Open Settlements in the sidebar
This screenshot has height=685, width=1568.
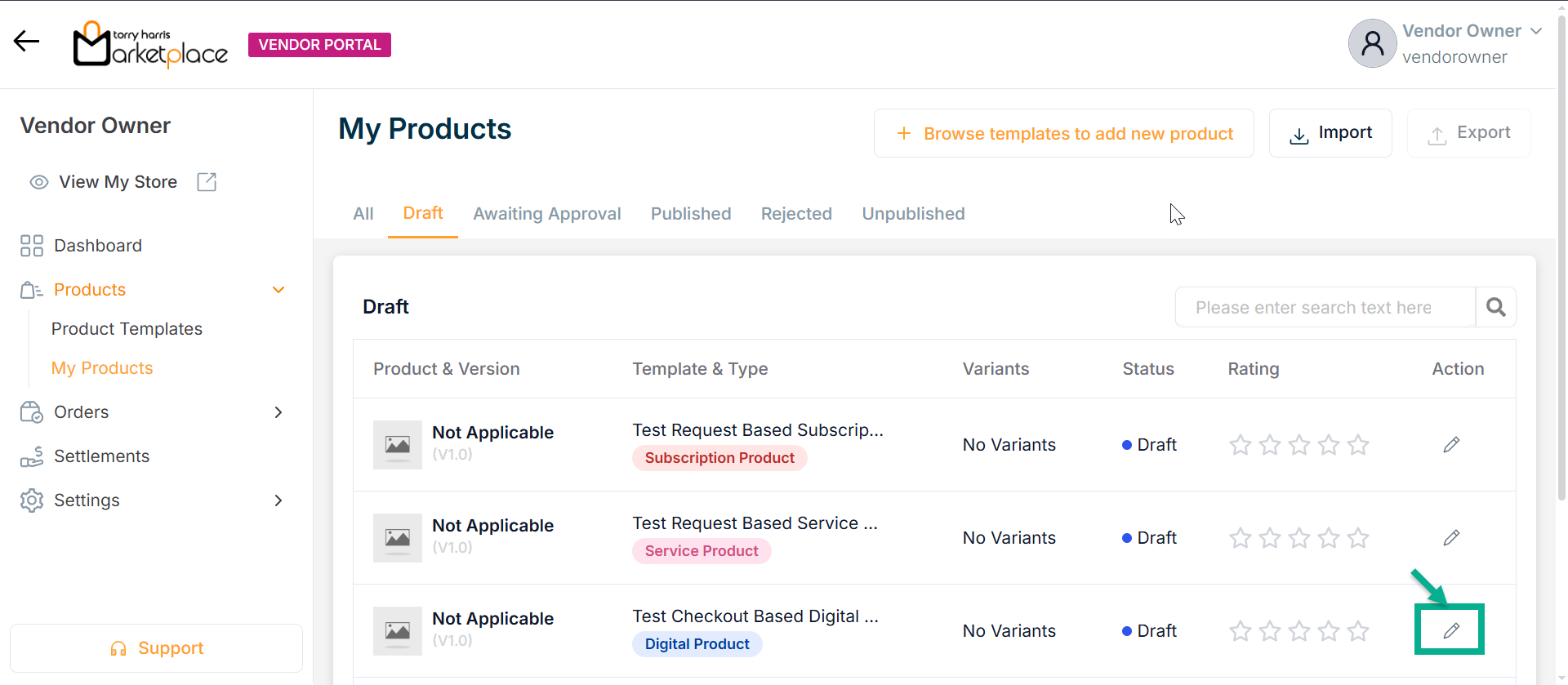101,456
